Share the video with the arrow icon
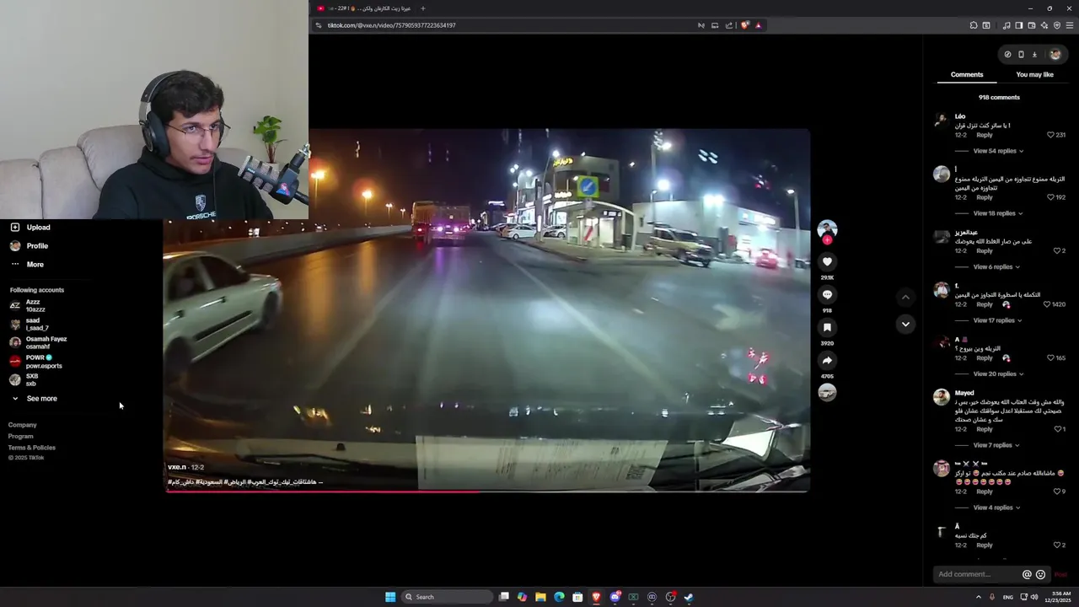This screenshot has width=1079, height=607. [827, 360]
